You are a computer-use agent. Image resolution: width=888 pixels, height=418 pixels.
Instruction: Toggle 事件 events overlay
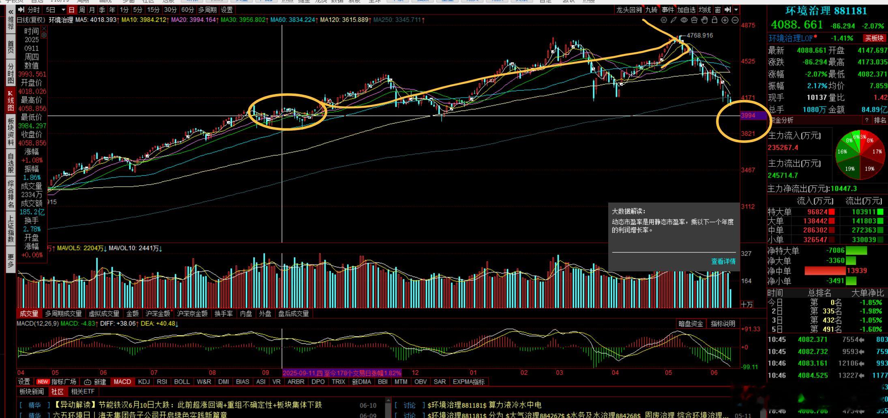point(667,10)
